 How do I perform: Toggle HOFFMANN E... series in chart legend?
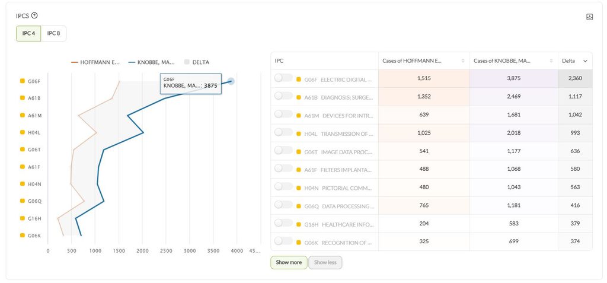pyautogui.click(x=95, y=62)
